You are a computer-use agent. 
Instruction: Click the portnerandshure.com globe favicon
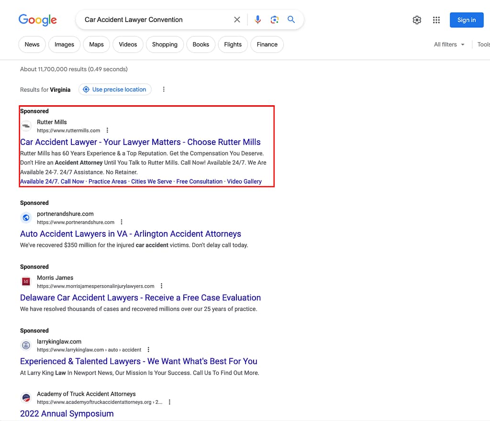tap(26, 218)
